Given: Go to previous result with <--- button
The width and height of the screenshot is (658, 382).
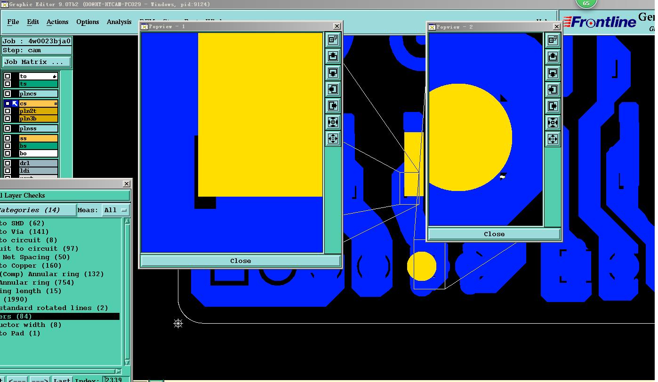Looking at the screenshot, I should [x=17, y=379].
